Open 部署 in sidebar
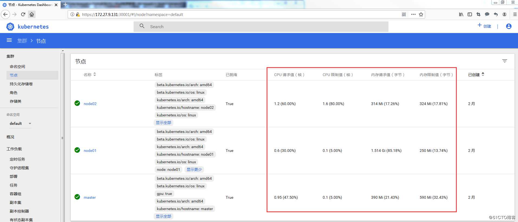The height and width of the screenshot is (222, 518). click(x=14, y=177)
